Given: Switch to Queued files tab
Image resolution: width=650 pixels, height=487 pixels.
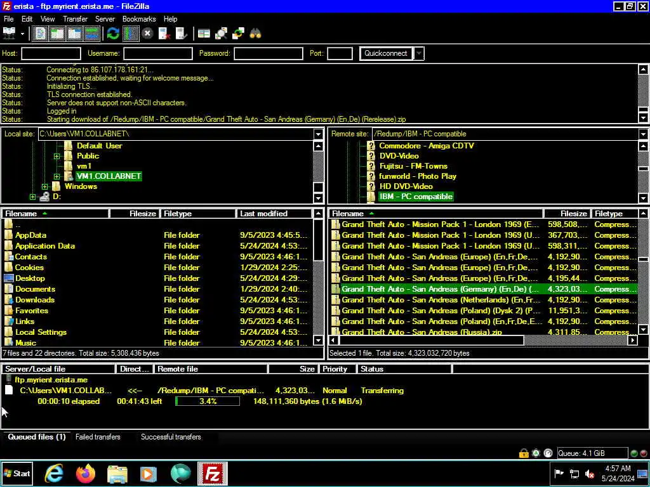Looking at the screenshot, I should (36, 437).
